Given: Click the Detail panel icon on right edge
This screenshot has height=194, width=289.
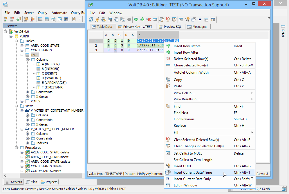Looking at the screenshot, I should coord(283,26).
